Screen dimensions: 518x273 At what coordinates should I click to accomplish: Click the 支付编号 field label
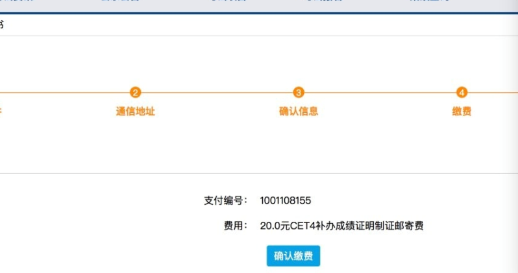tap(225, 200)
